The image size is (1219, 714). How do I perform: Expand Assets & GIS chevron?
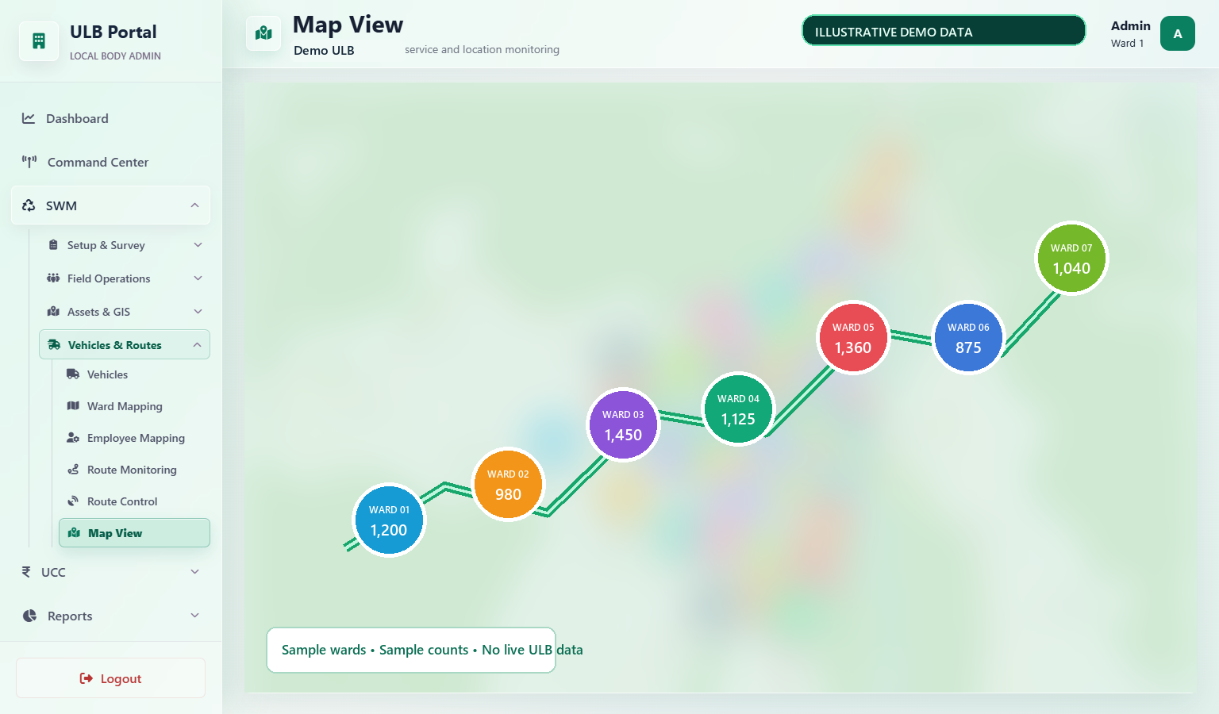[198, 312]
